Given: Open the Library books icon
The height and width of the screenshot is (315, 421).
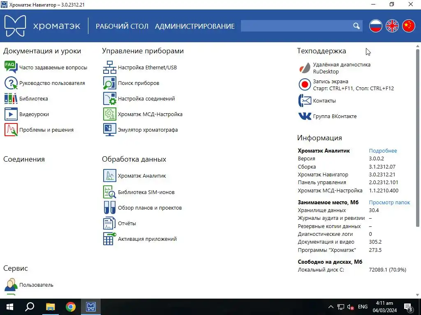Looking at the screenshot, I should tap(11, 98).
